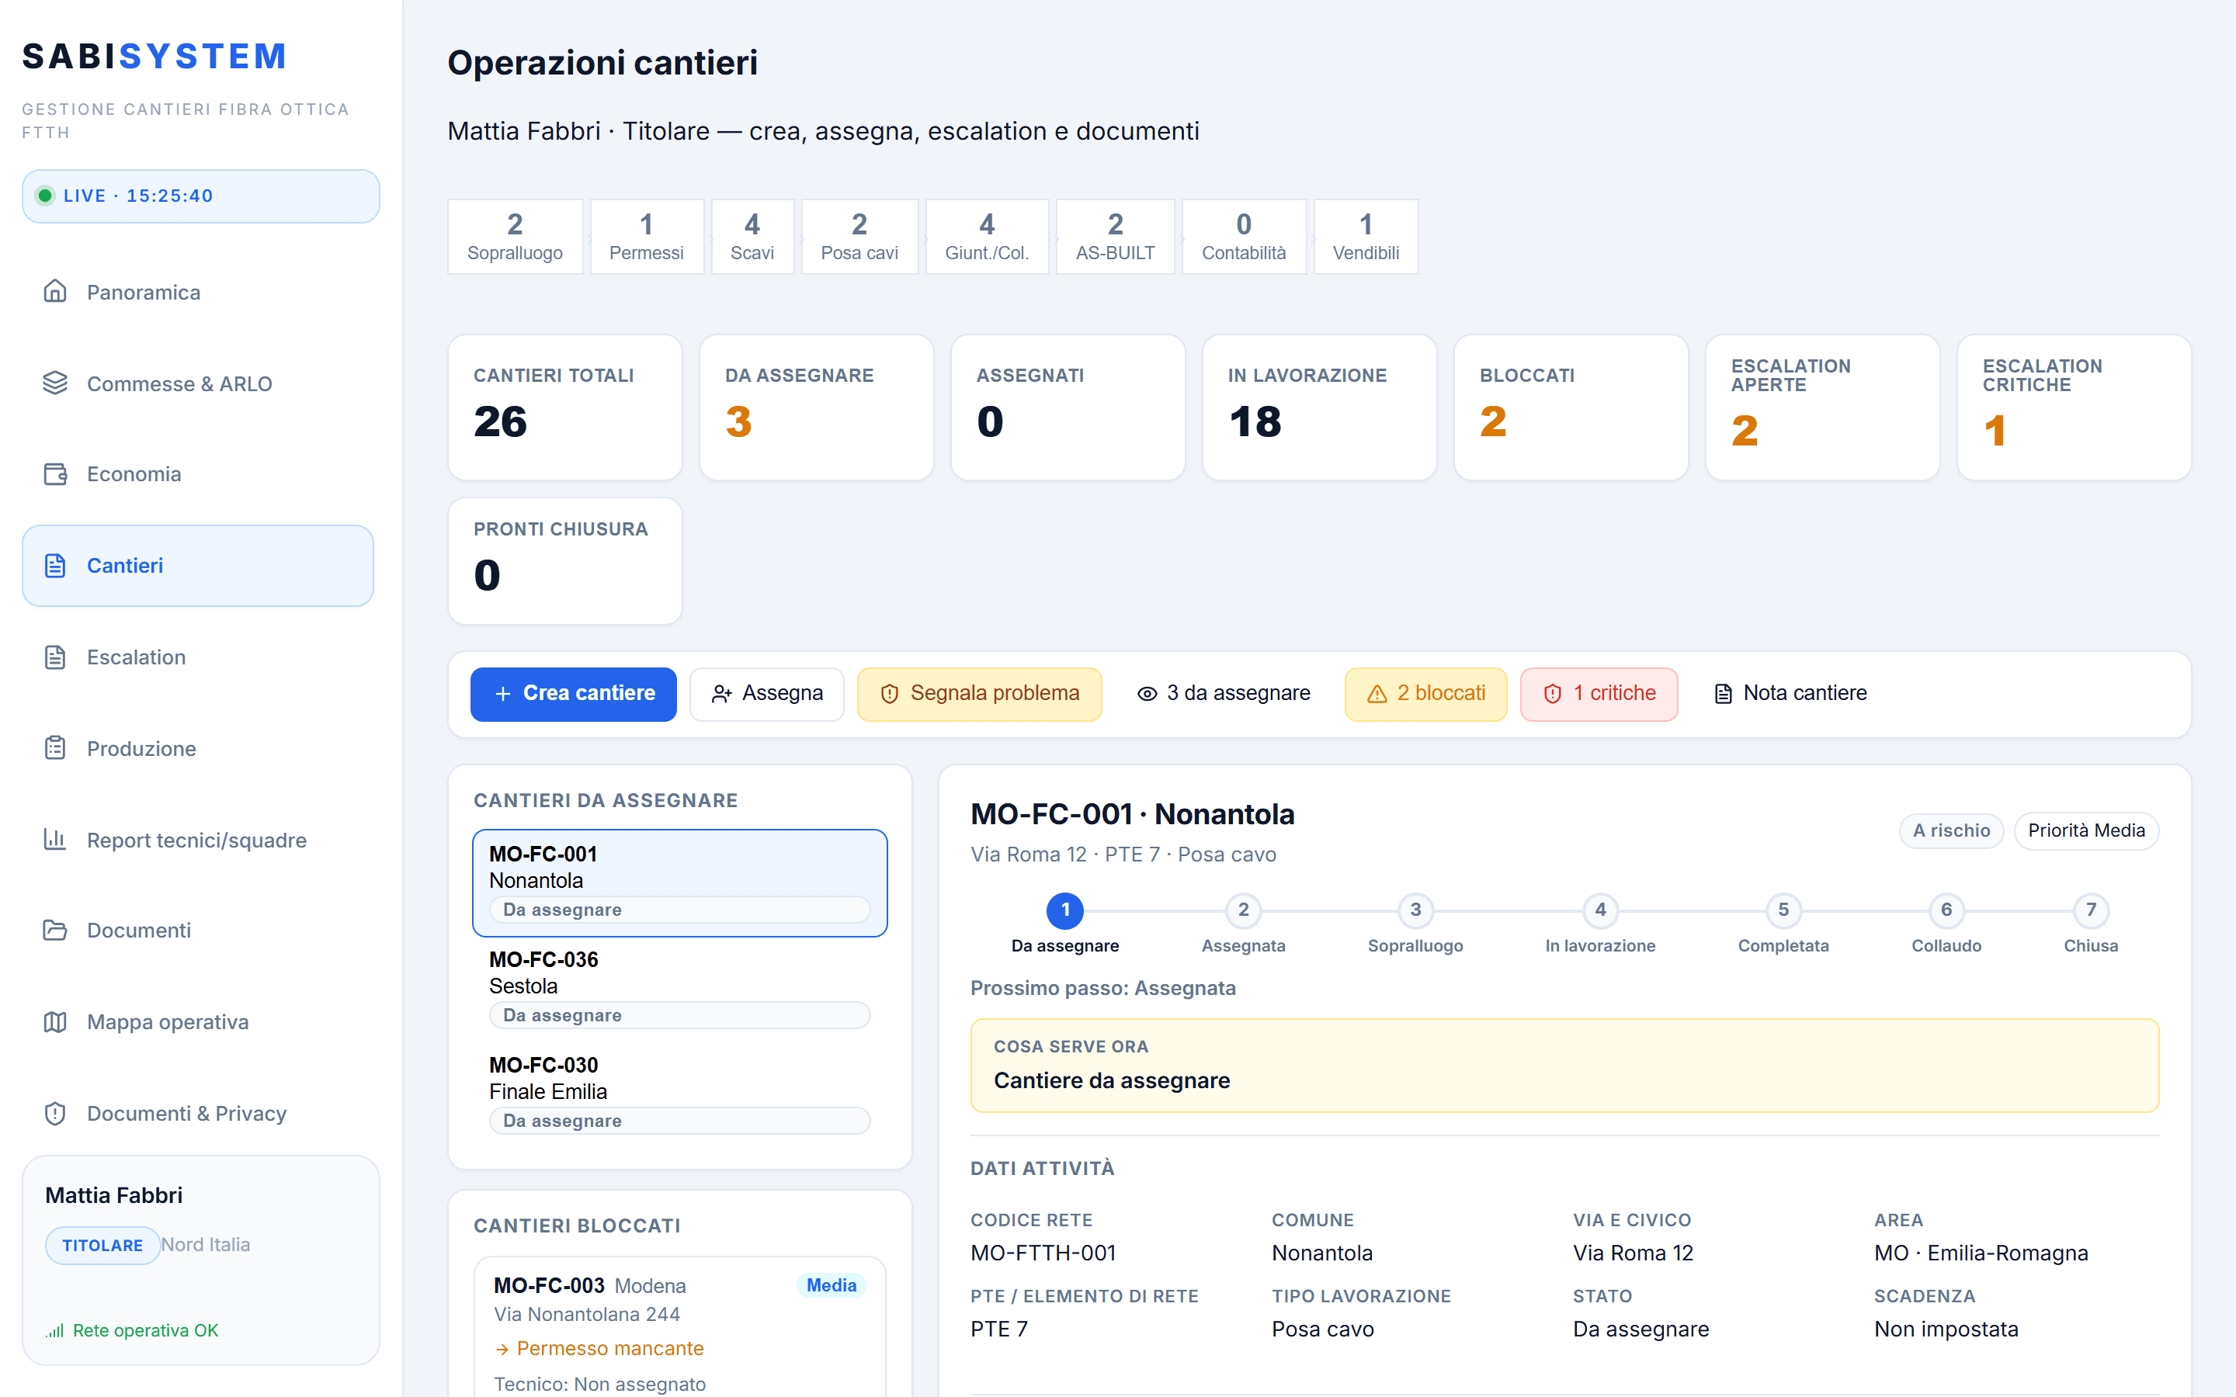2236x1397 pixels.
Task: Click the TITOLARE role badge
Action: (102, 1246)
